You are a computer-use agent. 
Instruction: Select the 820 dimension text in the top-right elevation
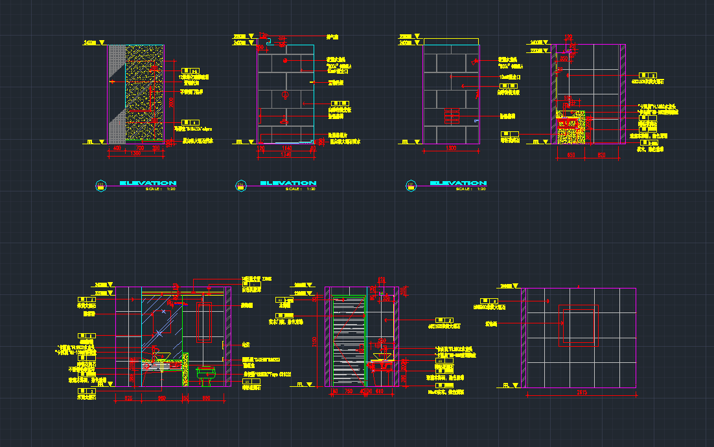(x=601, y=155)
